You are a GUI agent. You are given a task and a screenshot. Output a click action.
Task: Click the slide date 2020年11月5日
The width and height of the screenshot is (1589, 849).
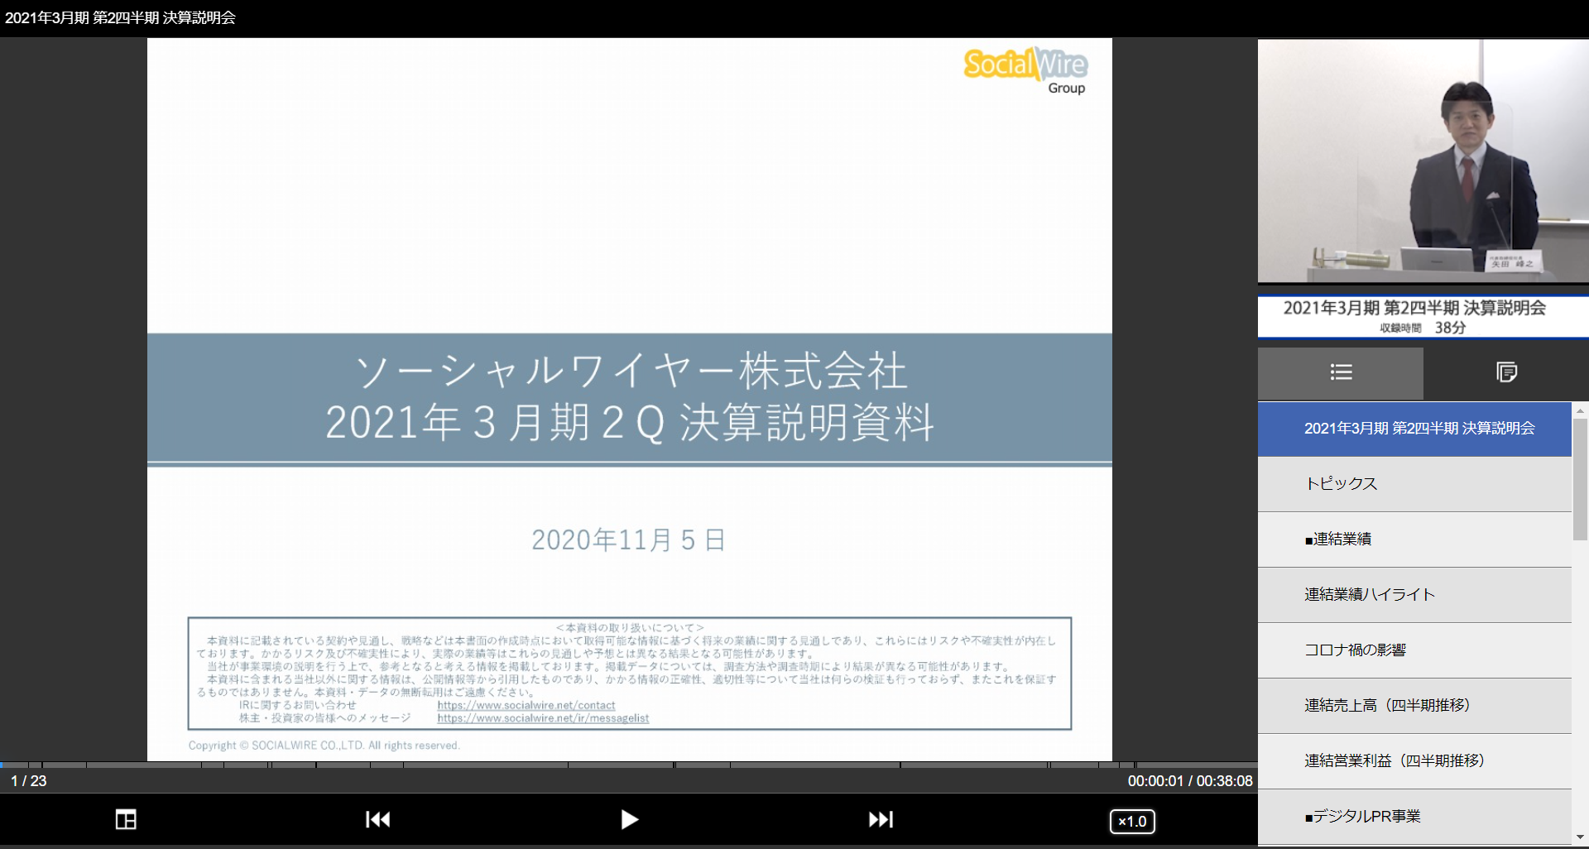629,540
